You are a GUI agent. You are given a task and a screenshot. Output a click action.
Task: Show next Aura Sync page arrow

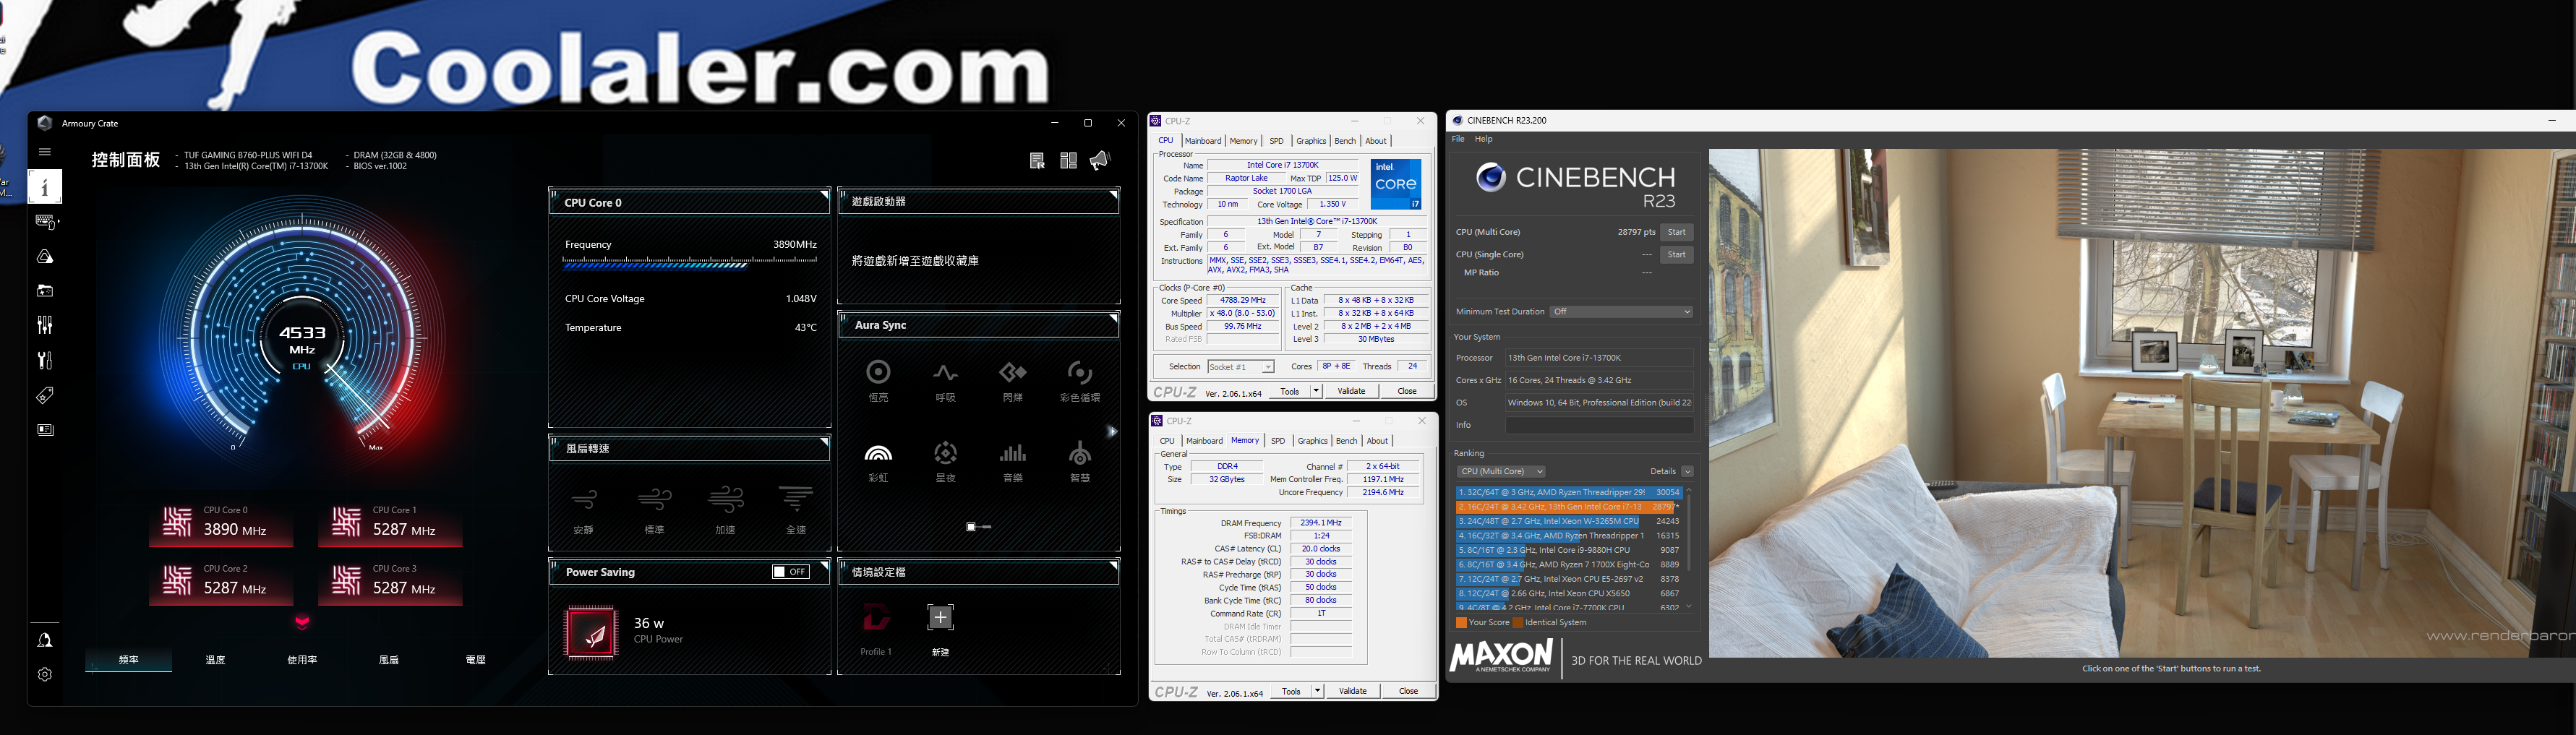point(1111,432)
